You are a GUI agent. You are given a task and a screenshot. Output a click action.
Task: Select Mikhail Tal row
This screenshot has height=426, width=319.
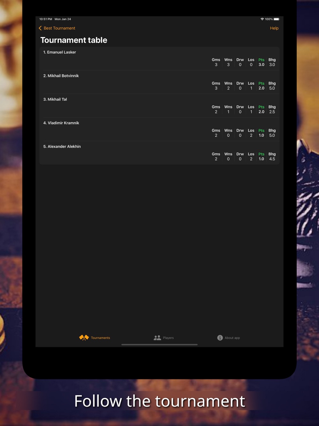159,106
